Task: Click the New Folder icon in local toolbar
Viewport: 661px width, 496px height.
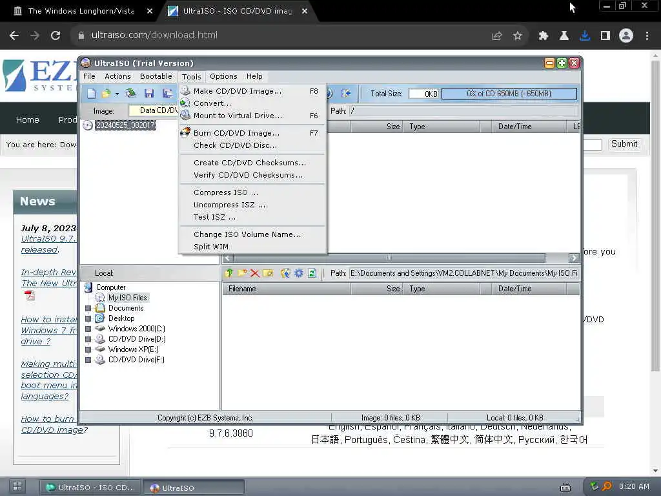Action: [x=242, y=273]
